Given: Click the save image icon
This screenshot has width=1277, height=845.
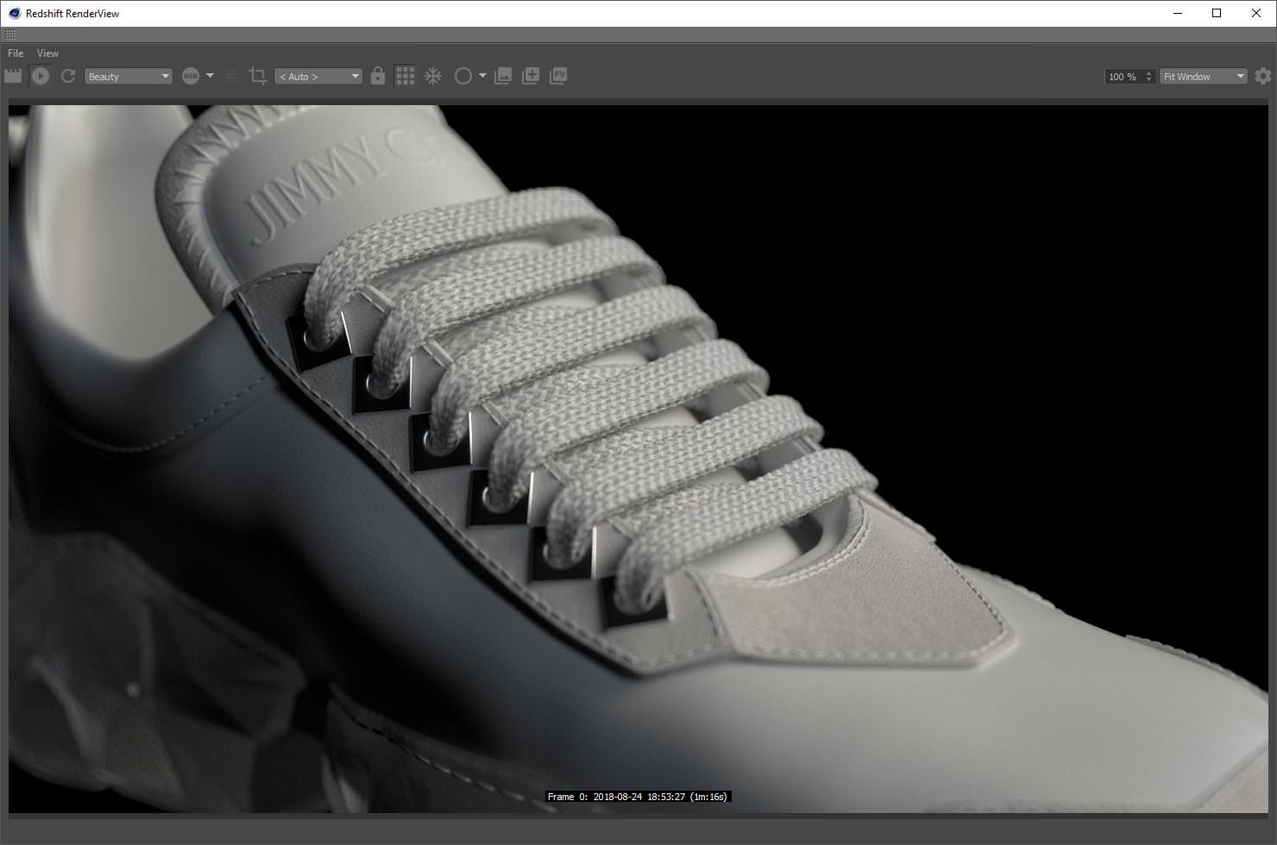Looking at the screenshot, I should click(503, 76).
